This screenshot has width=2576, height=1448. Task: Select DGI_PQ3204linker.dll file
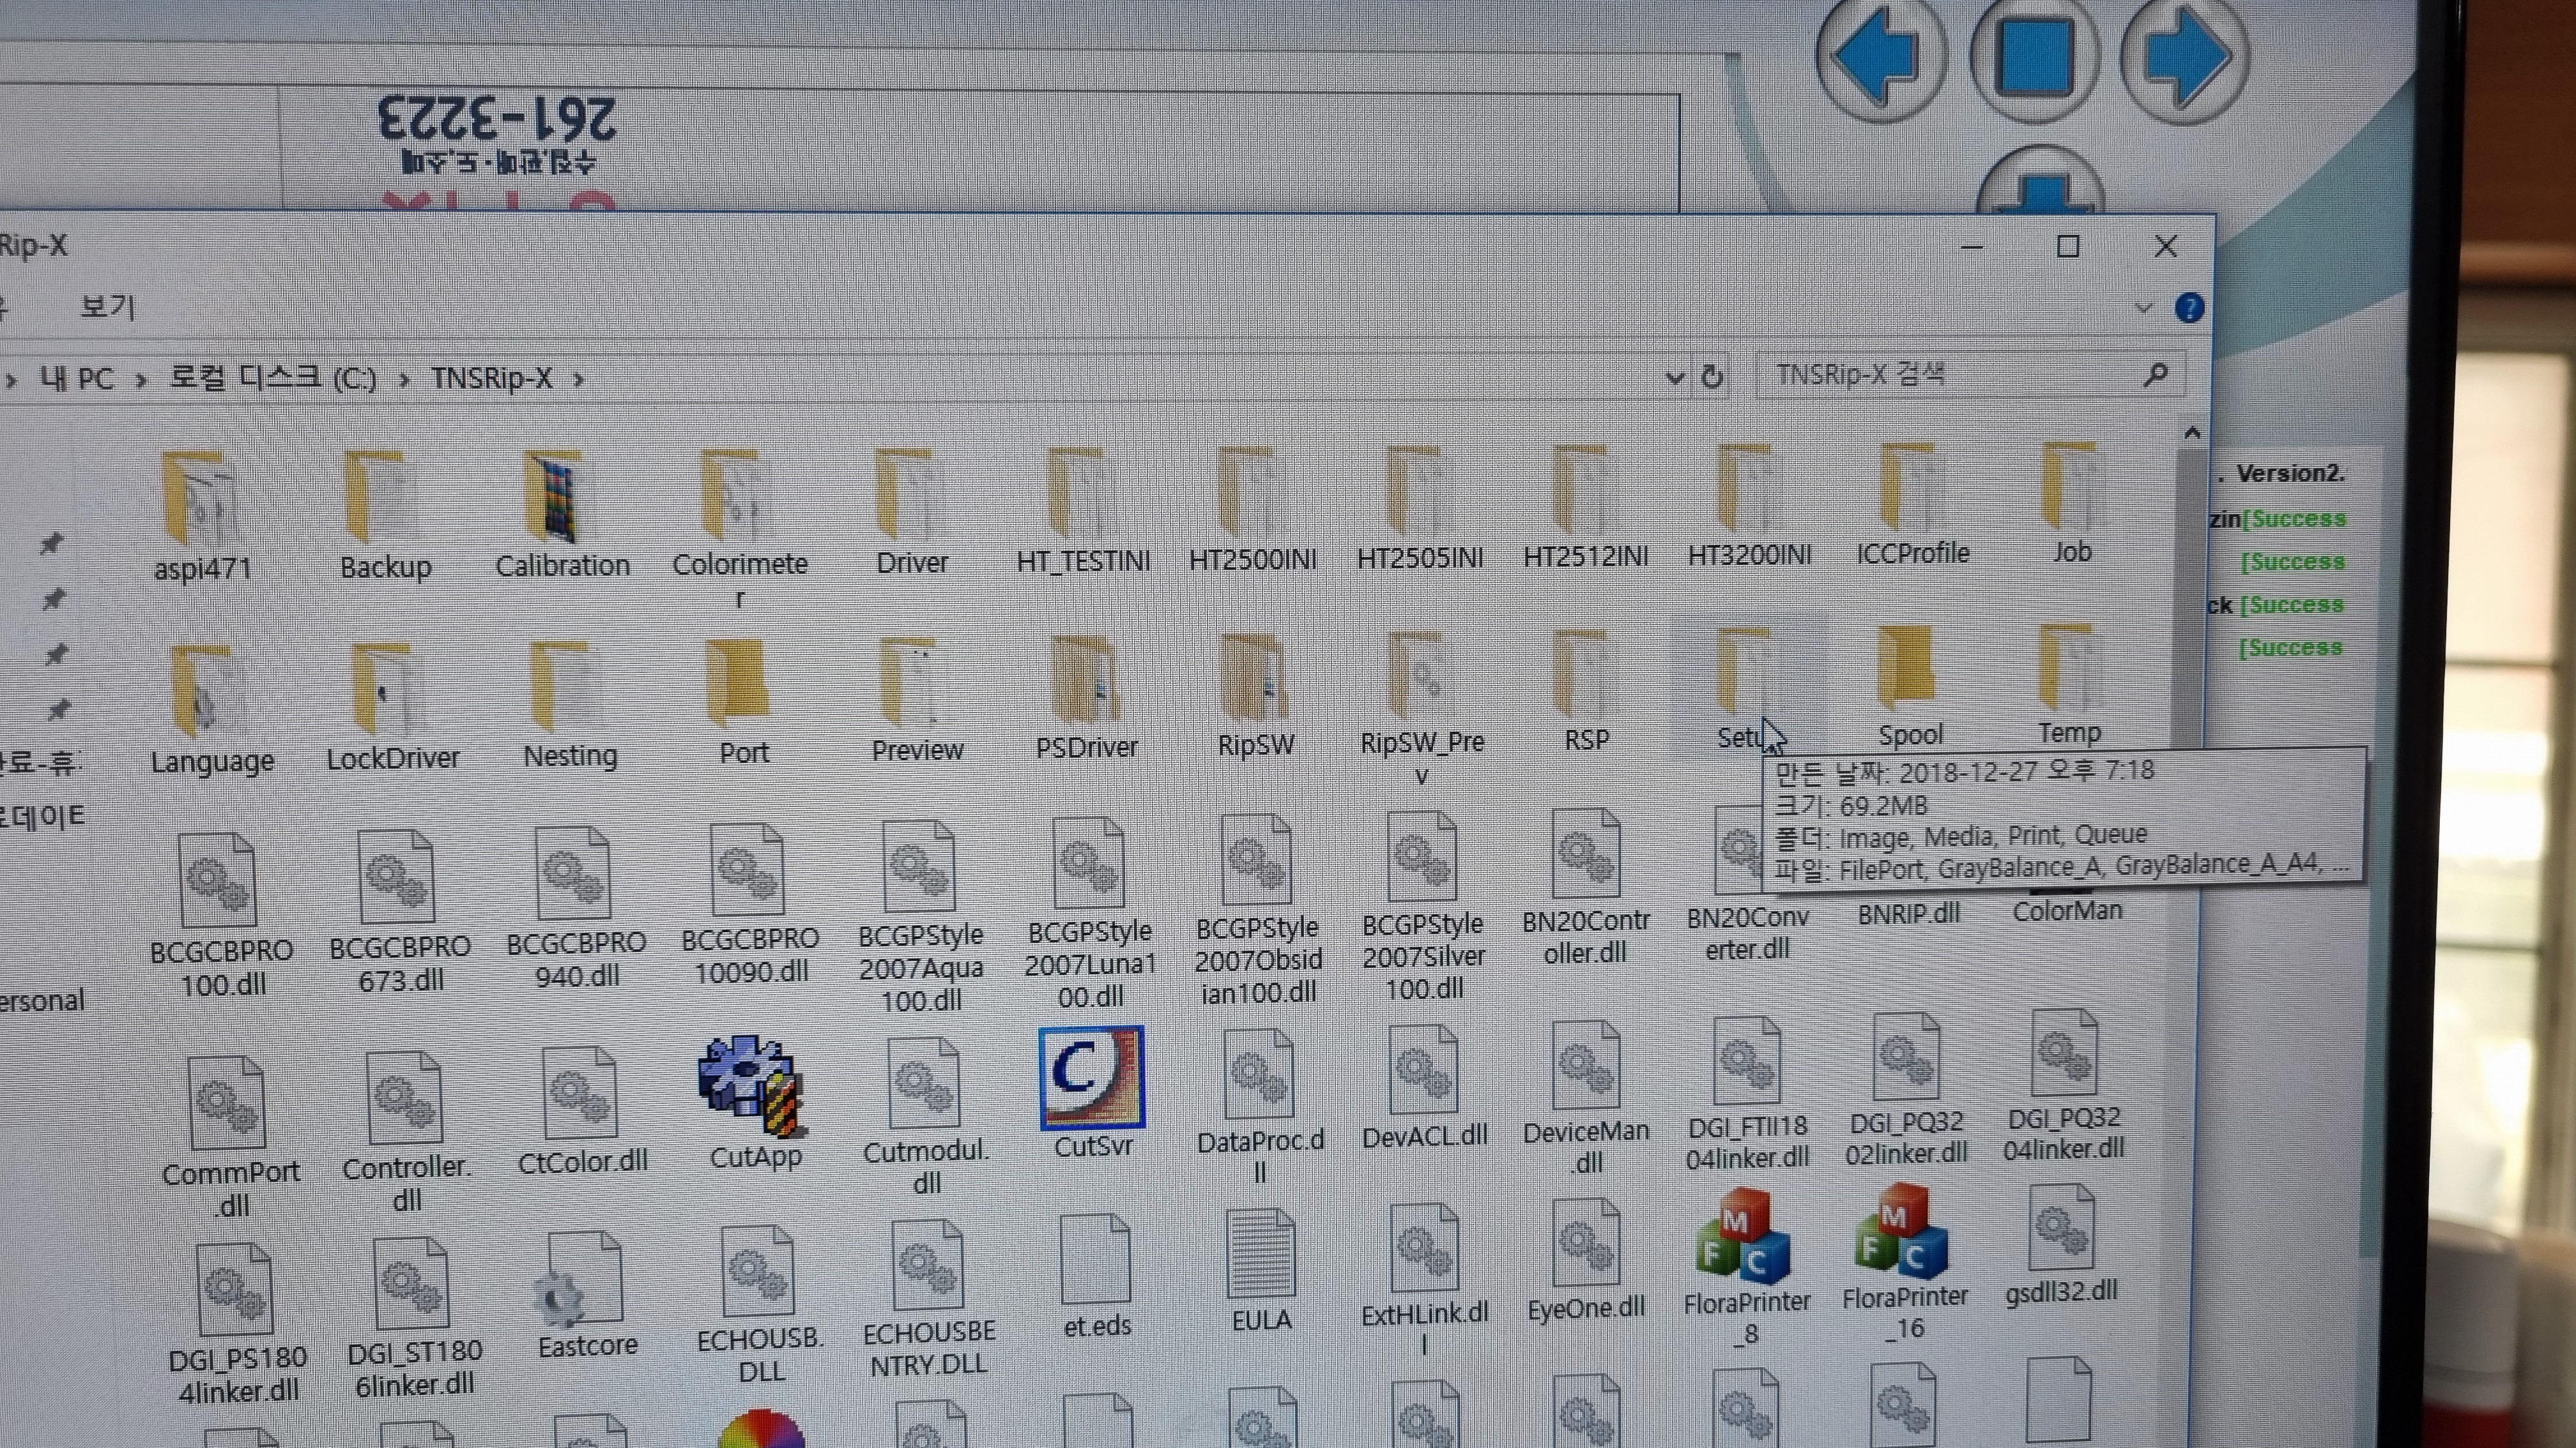tap(2063, 1087)
